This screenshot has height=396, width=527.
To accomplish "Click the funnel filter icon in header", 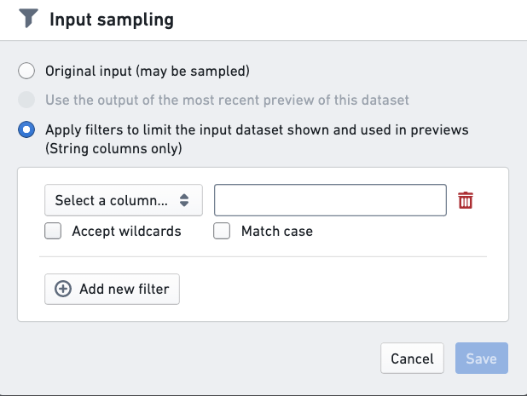I will [27, 20].
